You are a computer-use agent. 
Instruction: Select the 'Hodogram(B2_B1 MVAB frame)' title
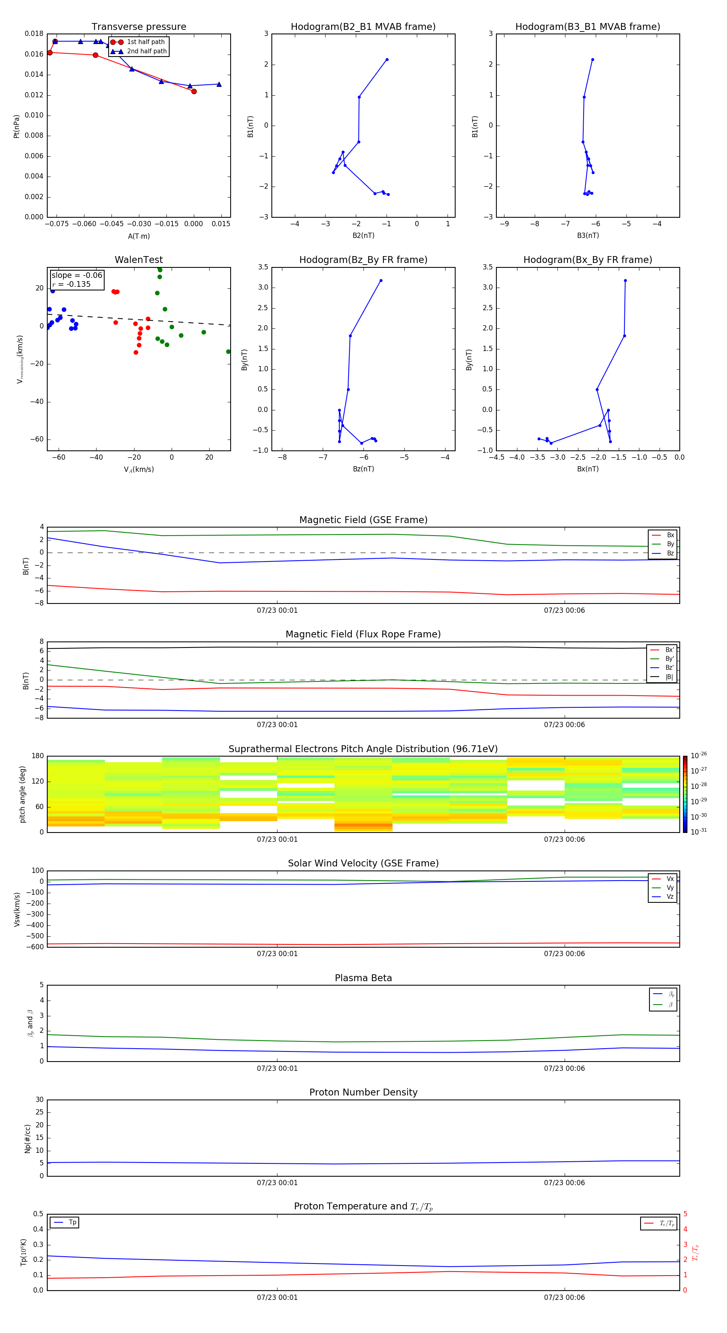[363, 26]
